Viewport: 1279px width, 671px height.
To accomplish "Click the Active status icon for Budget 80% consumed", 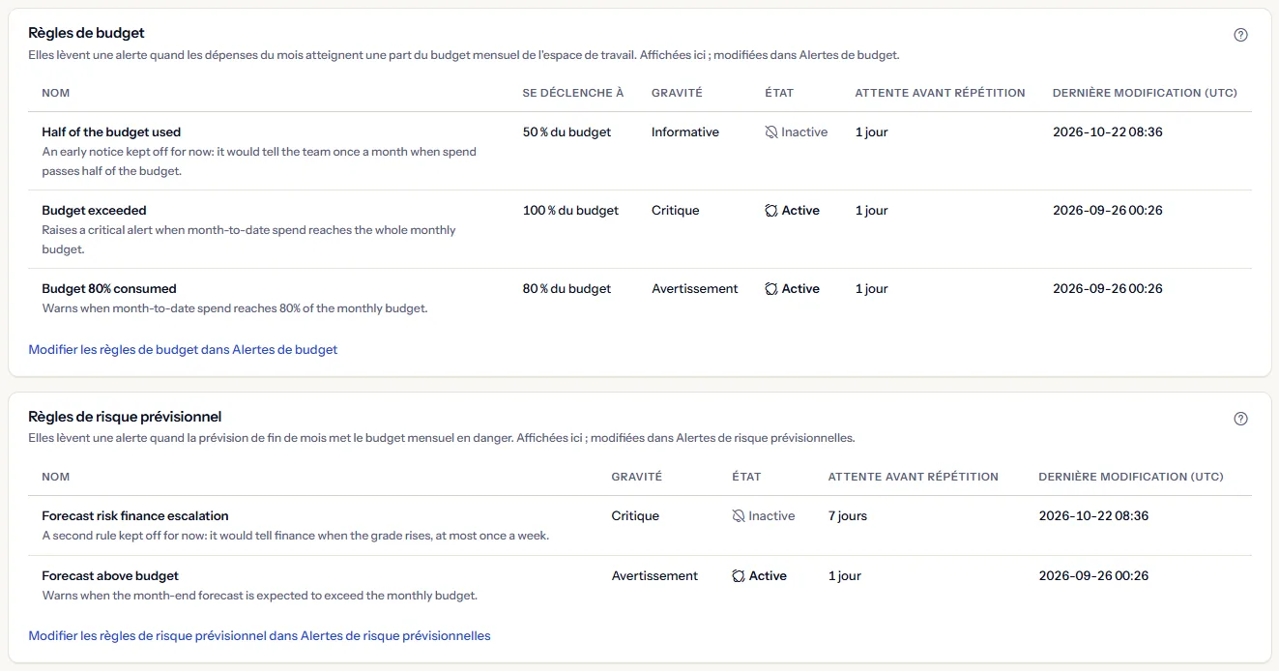I will coord(770,289).
